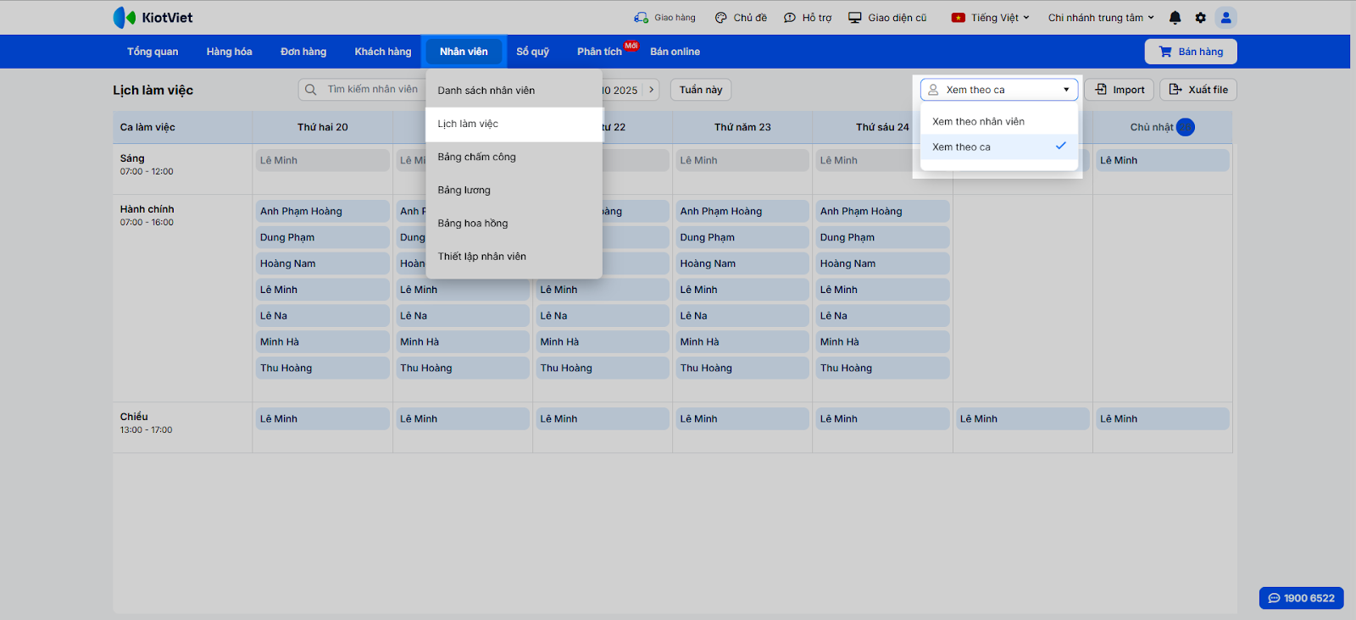Click Minh Hà on Thứ năm 23

[742, 342]
